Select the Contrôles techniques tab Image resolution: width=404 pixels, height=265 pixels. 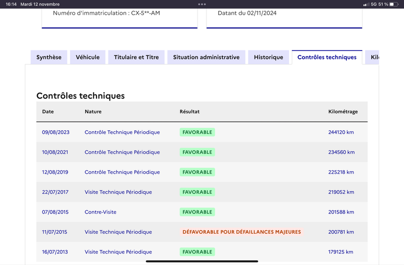[x=327, y=57]
